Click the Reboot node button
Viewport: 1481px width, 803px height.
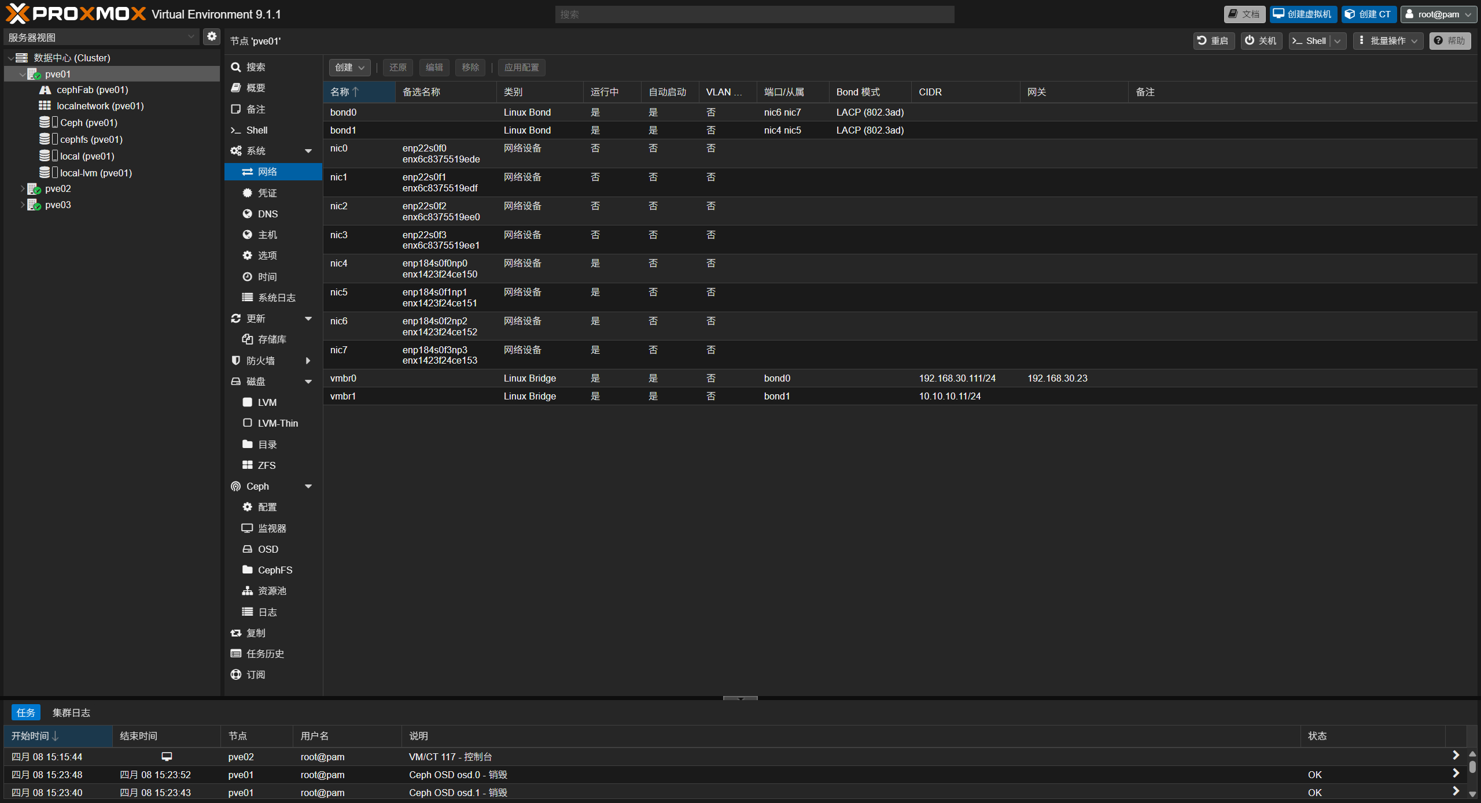[x=1214, y=40]
